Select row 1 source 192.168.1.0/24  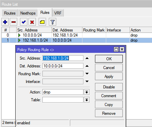[x=35, y=40]
